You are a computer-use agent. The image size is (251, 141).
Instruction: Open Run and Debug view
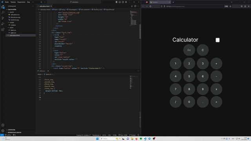click(x=3, y=24)
